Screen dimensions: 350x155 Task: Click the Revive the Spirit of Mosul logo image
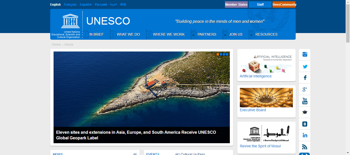pos(266,134)
